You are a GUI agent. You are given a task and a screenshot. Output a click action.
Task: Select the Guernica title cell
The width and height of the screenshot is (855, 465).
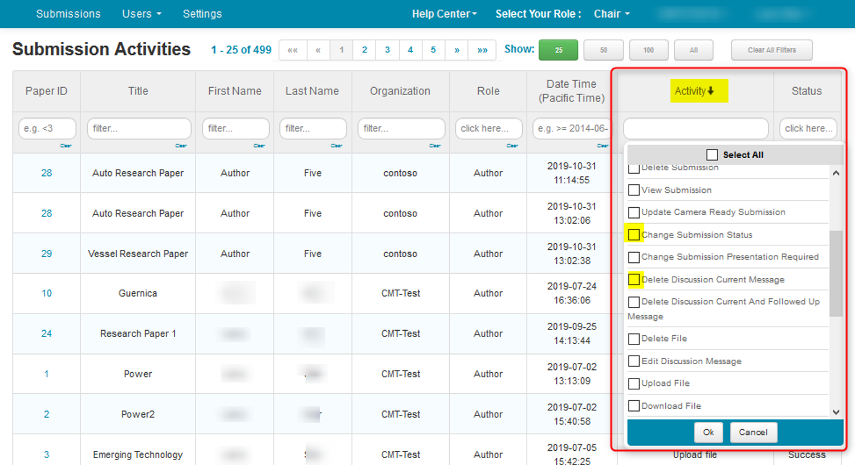(138, 294)
